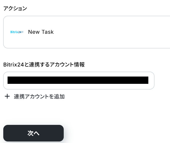
Task: Click the Bitrix24 logo icon
Action: [17, 32]
